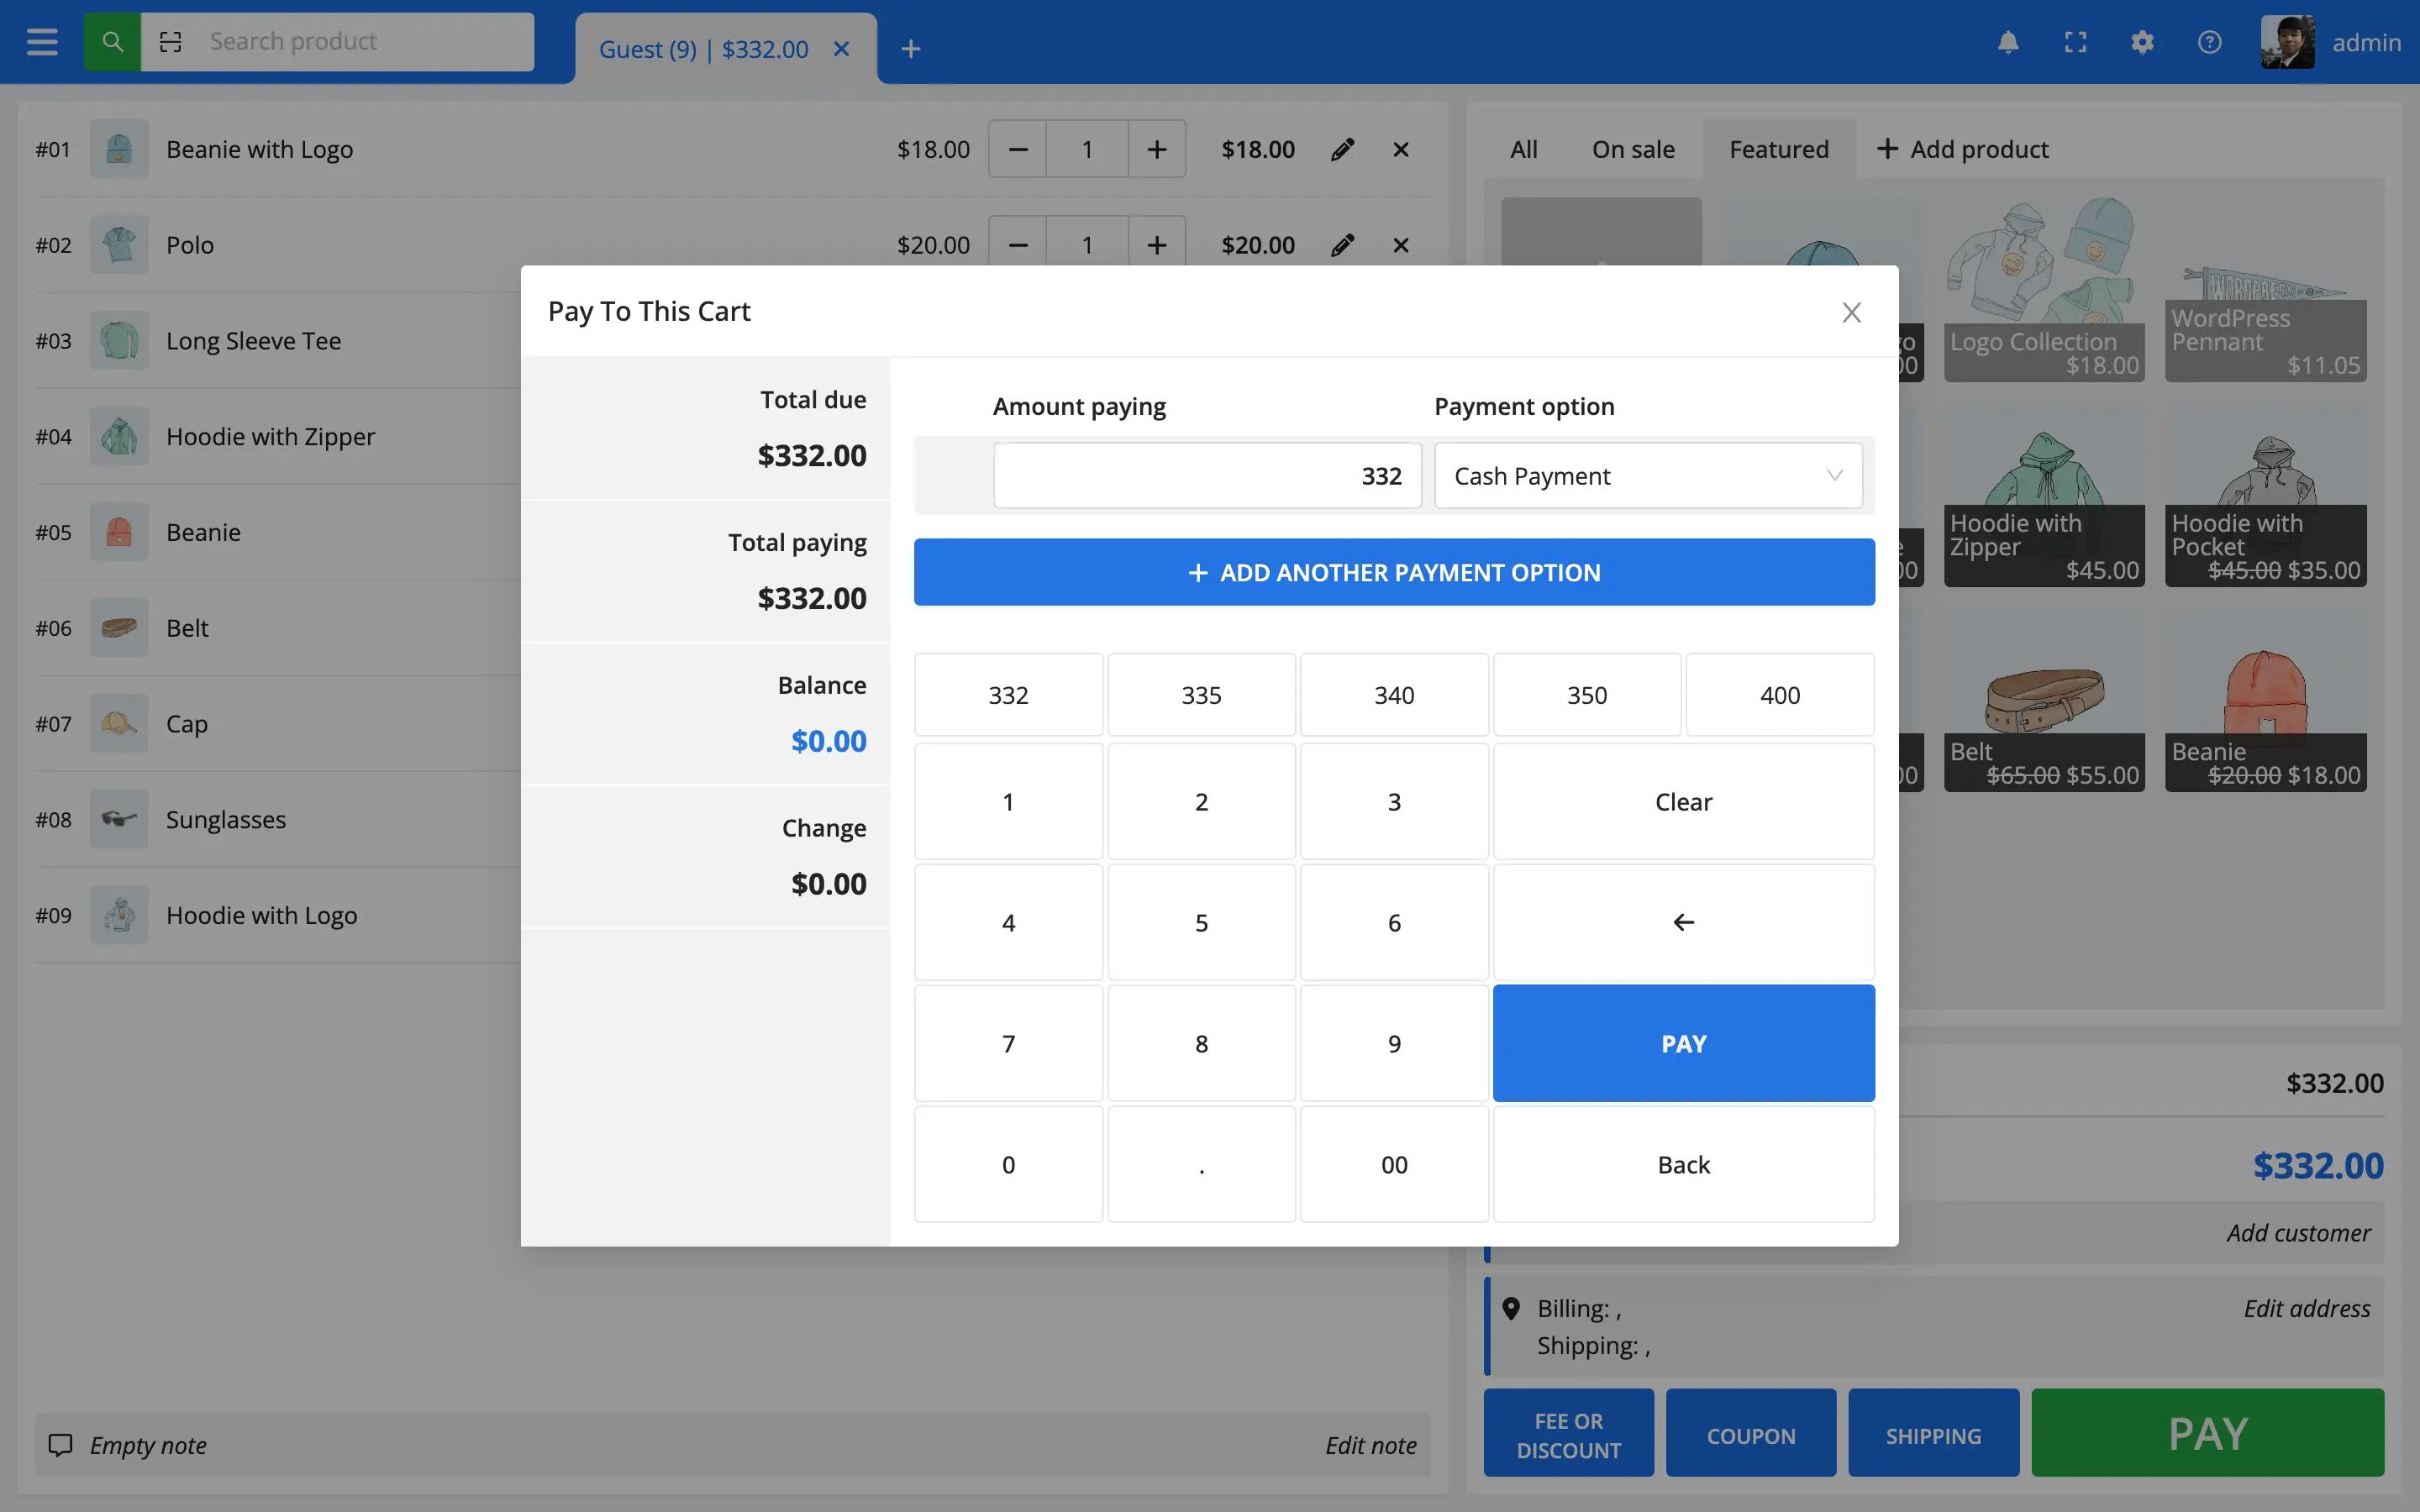Close the Pay To This Cart dialog
The width and height of the screenshot is (2420, 1512).
[x=1851, y=312]
